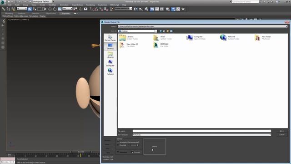Click the Setup button in dialog
The image size is (291, 164).
(108, 144)
